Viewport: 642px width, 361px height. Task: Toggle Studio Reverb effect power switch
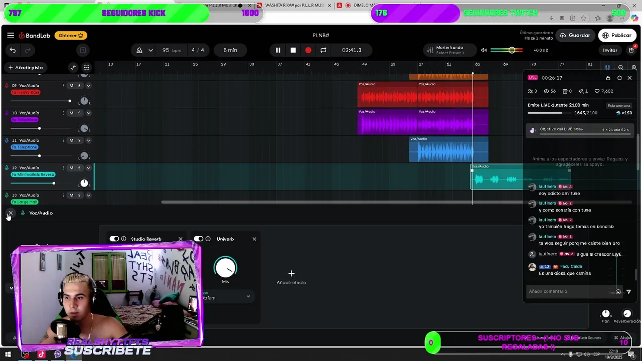(x=114, y=239)
